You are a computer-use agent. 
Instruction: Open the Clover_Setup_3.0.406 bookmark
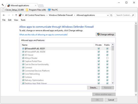pos(13,10)
